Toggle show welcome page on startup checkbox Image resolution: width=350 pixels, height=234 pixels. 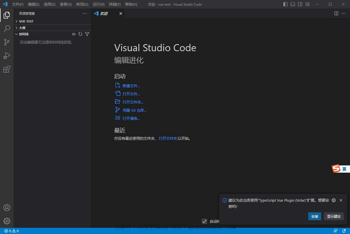point(204,221)
